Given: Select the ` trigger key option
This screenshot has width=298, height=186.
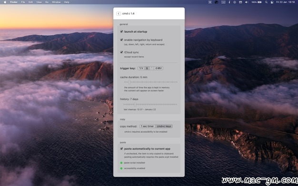Looking at the screenshot, I should pos(151,68).
